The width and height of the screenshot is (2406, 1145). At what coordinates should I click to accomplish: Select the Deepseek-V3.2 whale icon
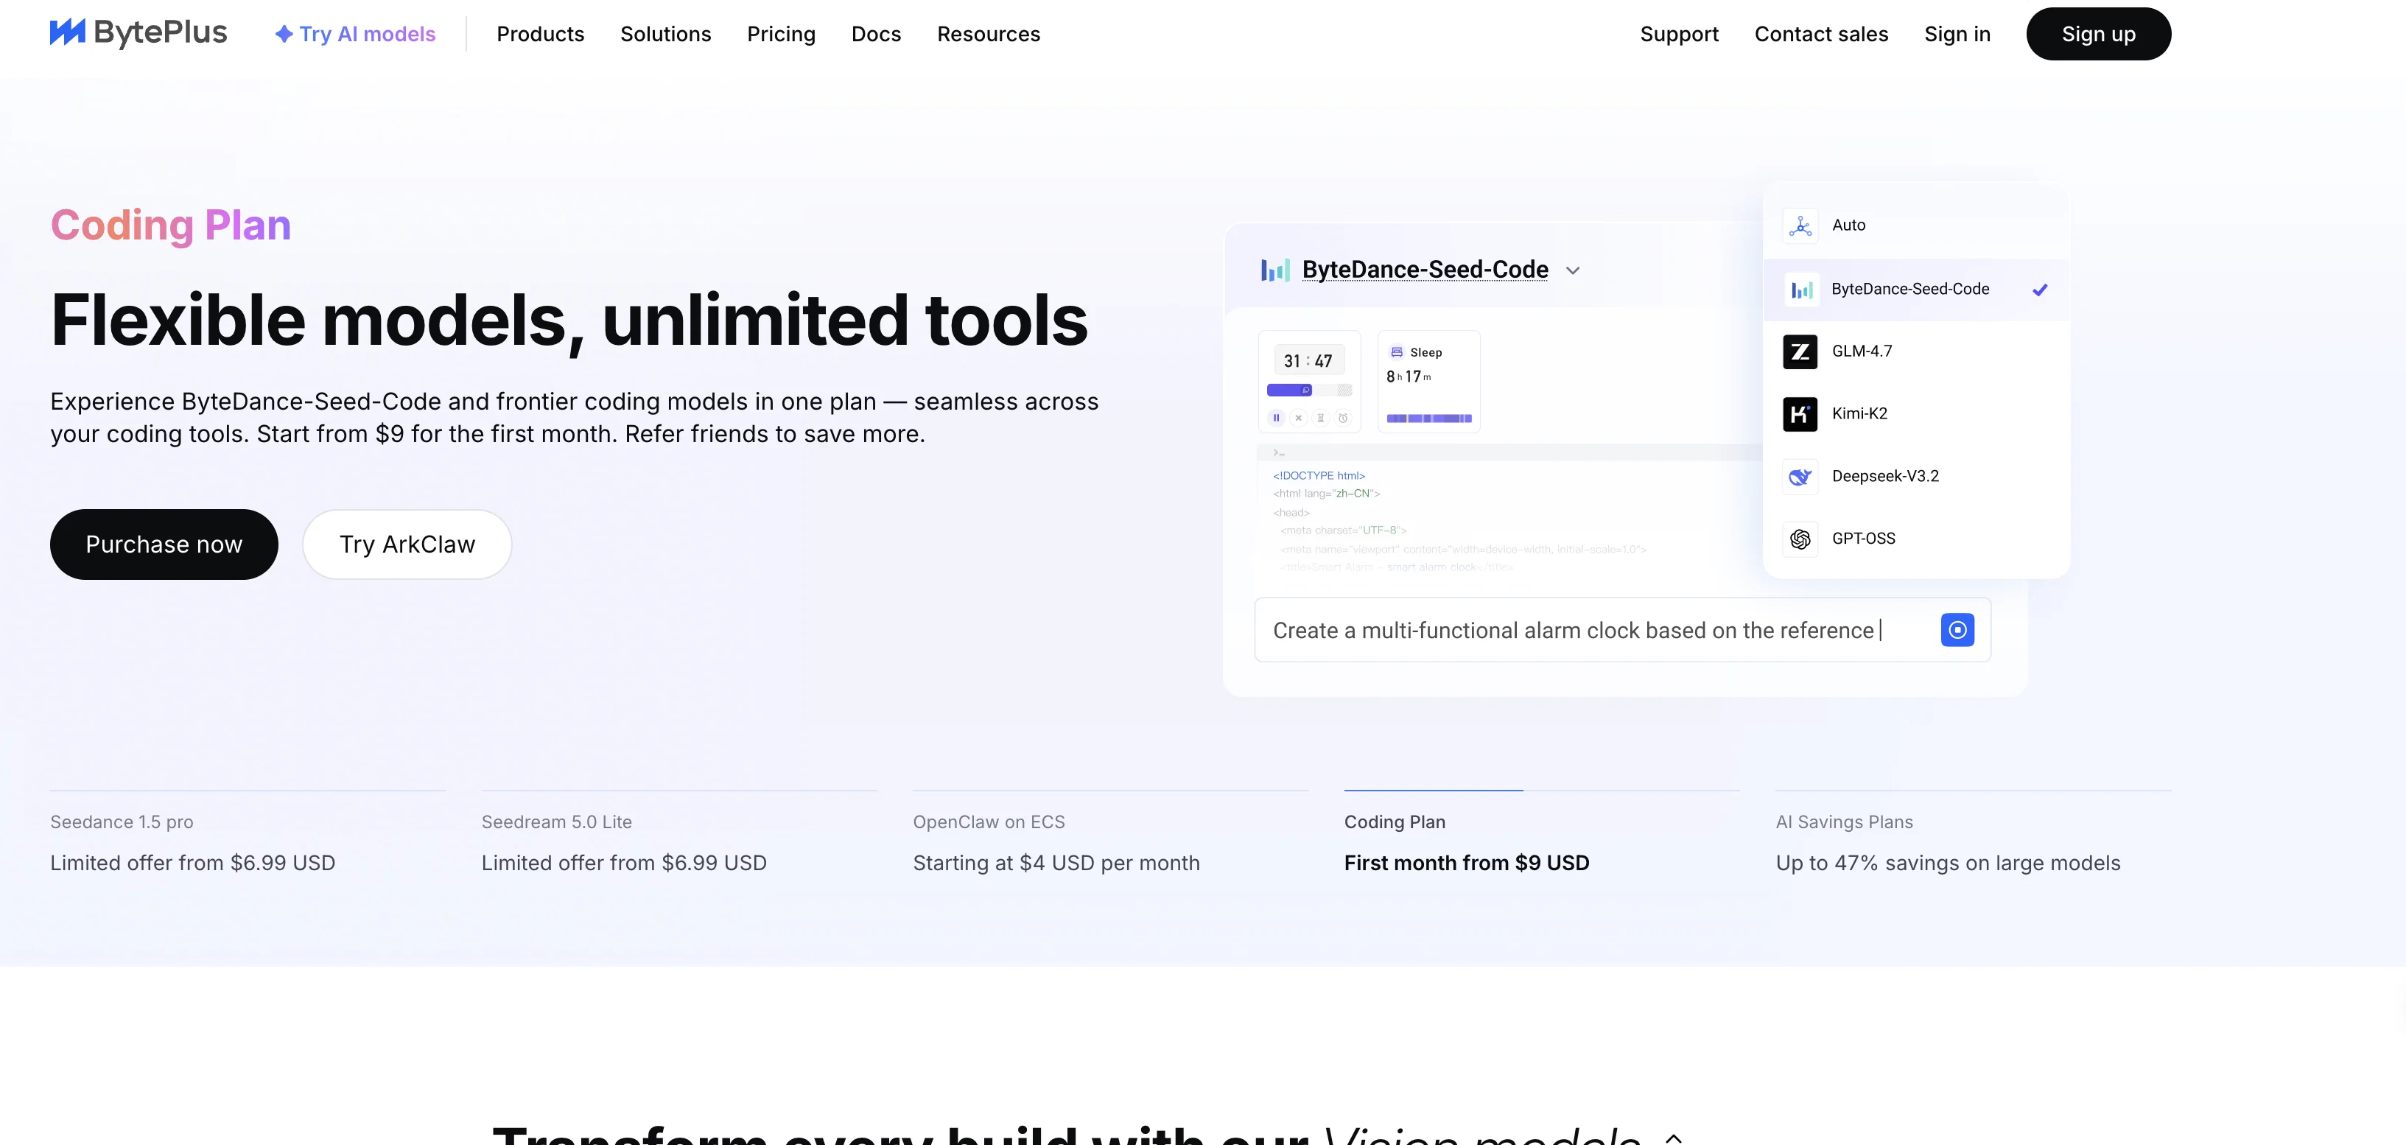[x=1800, y=476]
